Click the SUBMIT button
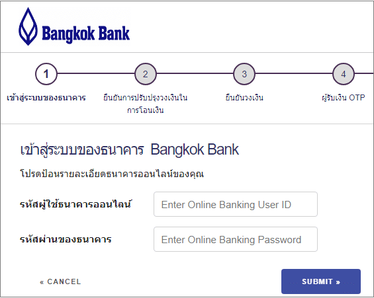 tap(321, 281)
